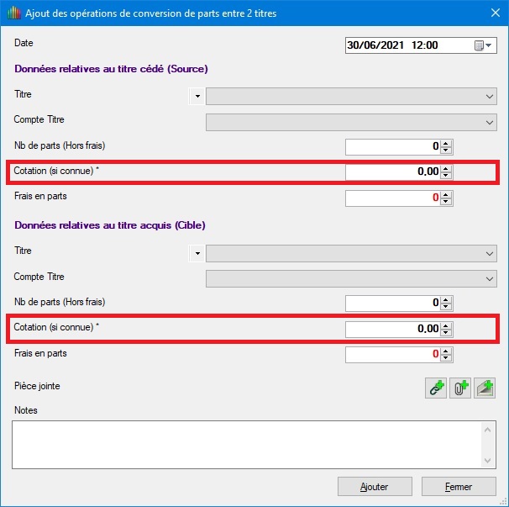Click the Ajouter button

375,486
